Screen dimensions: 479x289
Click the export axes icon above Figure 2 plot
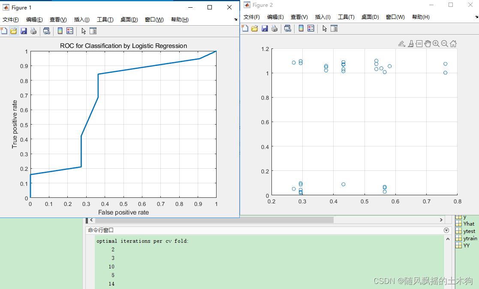[x=402, y=44]
